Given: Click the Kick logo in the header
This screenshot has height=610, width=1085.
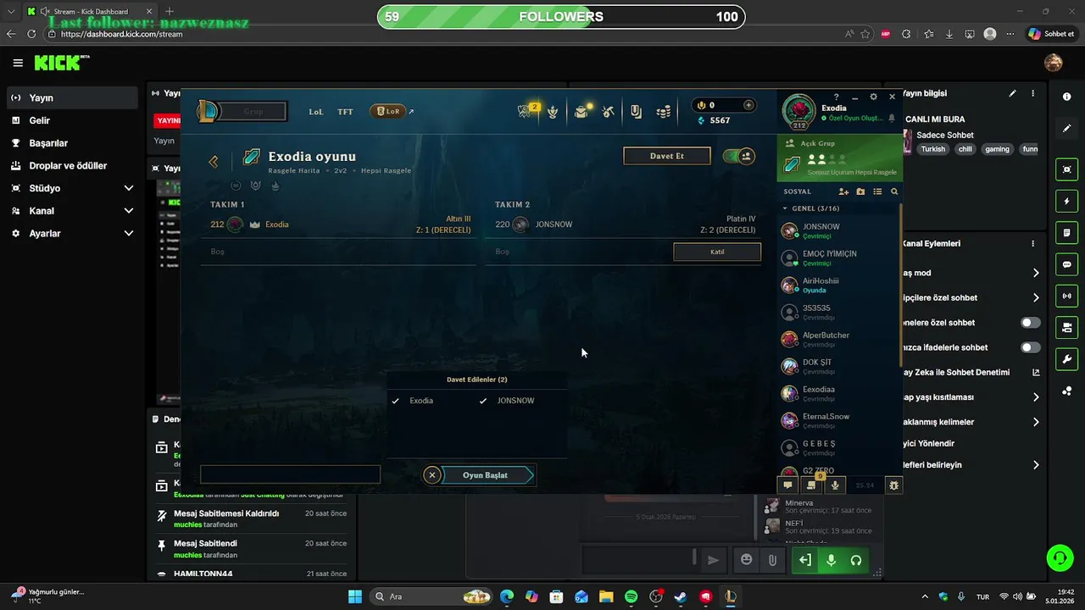Looking at the screenshot, I should click(x=61, y=63).
